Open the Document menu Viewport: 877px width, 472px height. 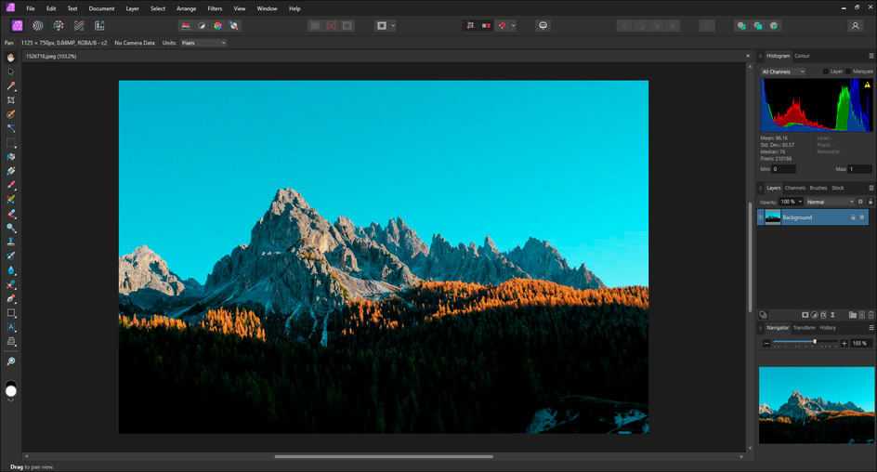(x=101, y=8)
